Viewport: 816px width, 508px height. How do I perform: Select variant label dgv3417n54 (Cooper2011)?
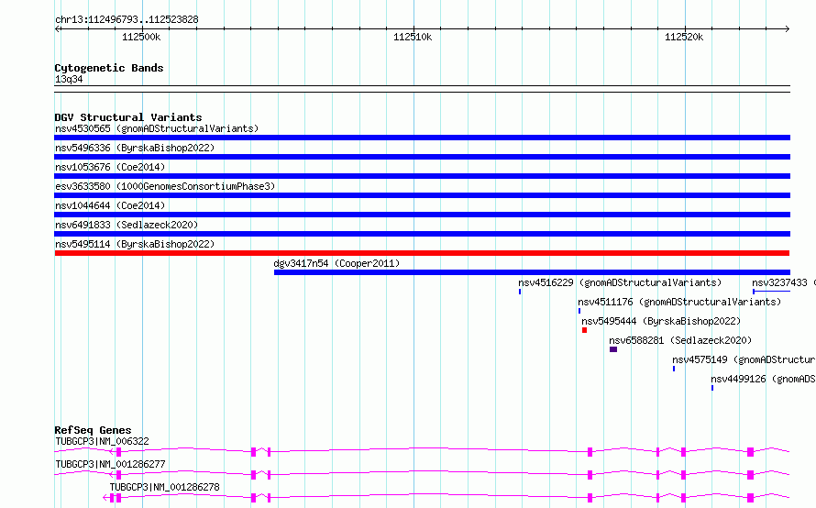[x=336, y=263]
